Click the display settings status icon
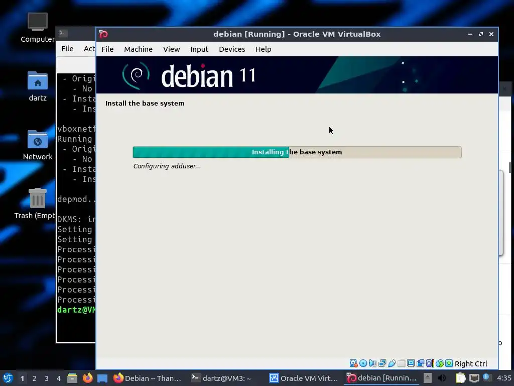The width and height of the screenshot is (514, 386). pyautogui.click(x=411, y=363)
